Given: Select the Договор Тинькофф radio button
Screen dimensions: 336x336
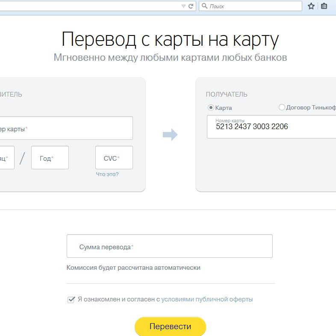Looking at the screenshot, I should tap(282, 107).
